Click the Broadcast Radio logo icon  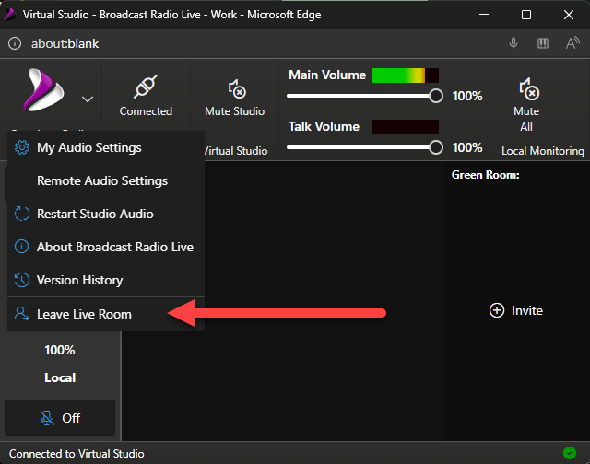coord(44,90)
